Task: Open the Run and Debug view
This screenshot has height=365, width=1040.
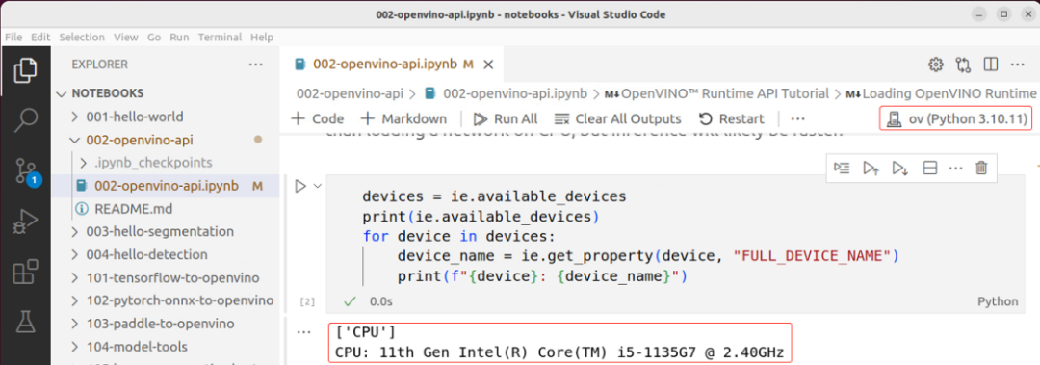Action: pyautogui.click(x=27, y=222)
